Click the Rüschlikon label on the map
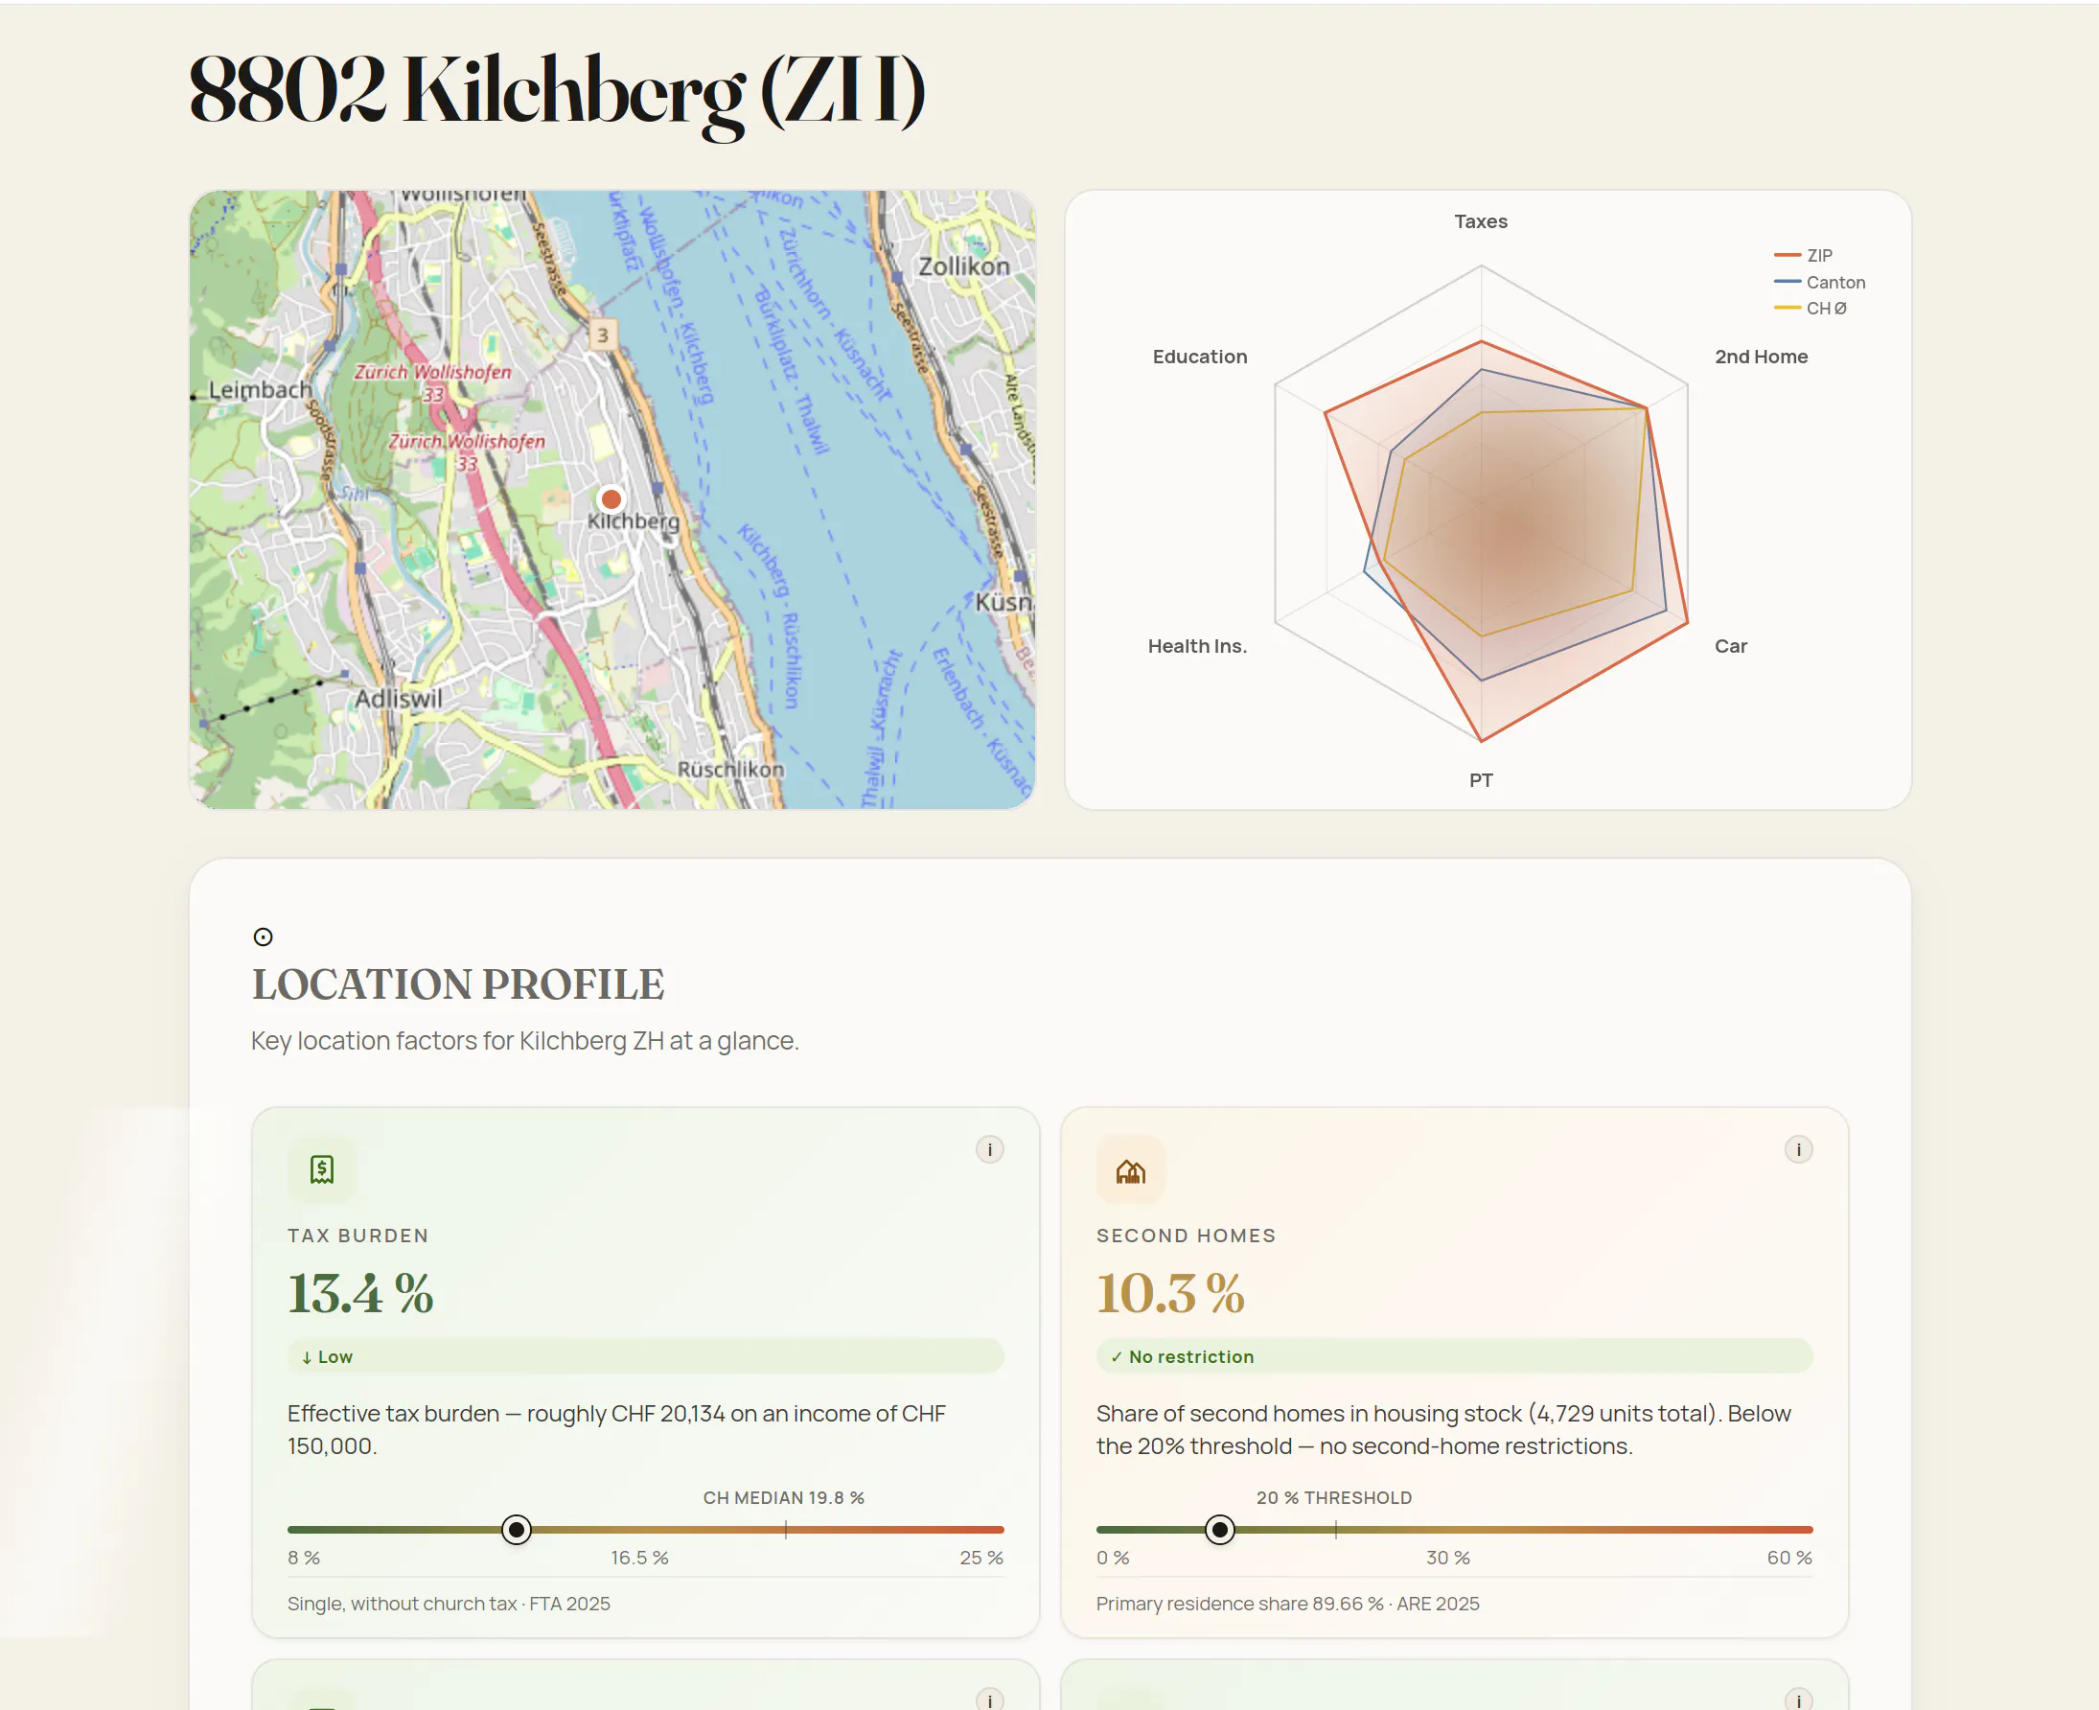This screenshot has height=1710, width=2099. pyautogui.click(x=731, y=770)
